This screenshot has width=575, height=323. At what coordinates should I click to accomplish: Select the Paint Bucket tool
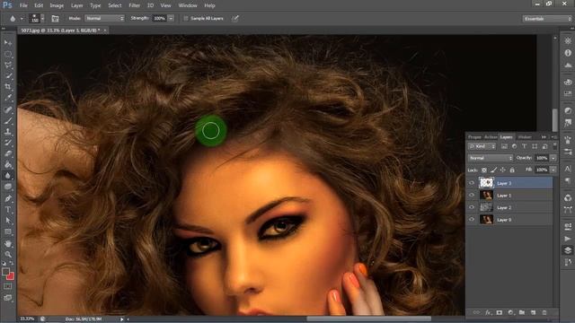click(x=8, y=164)
